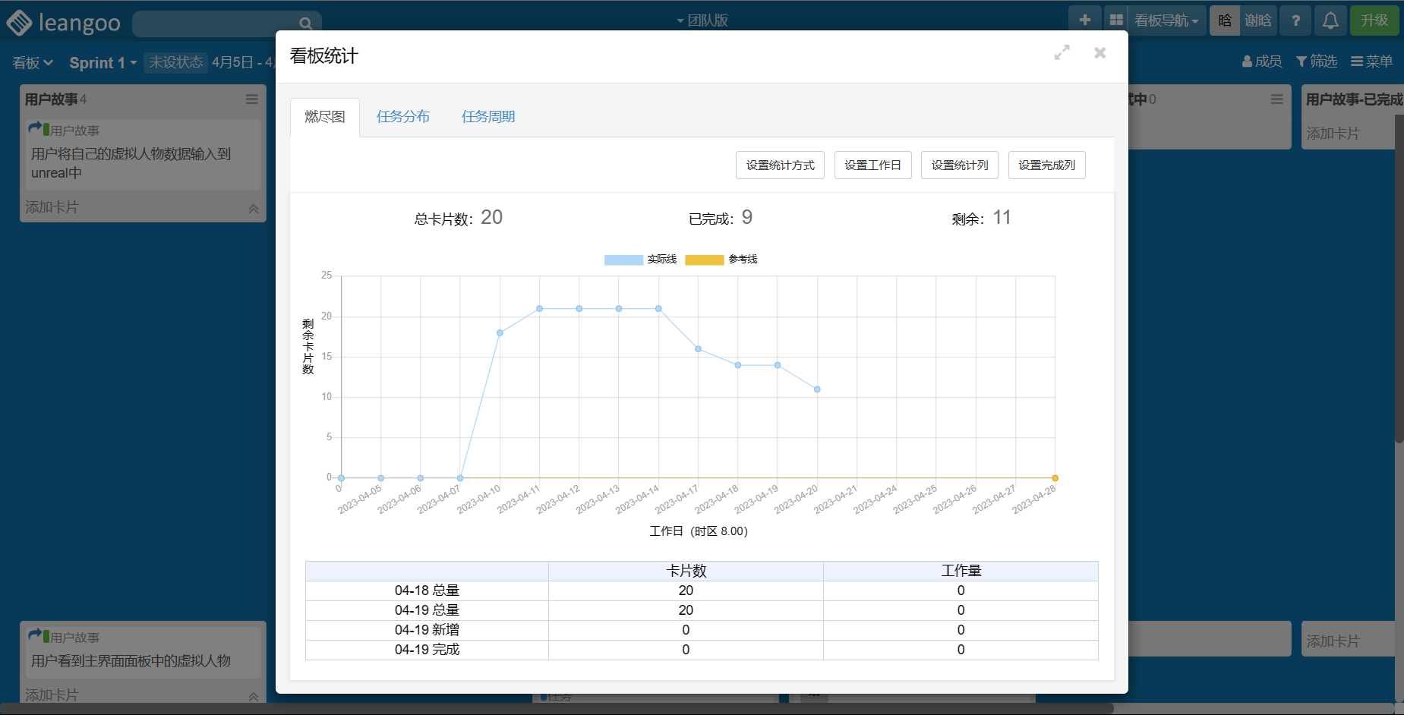Click the board horizontal scrollbar
Screen dimensions: 1404x715
point(557,708)
